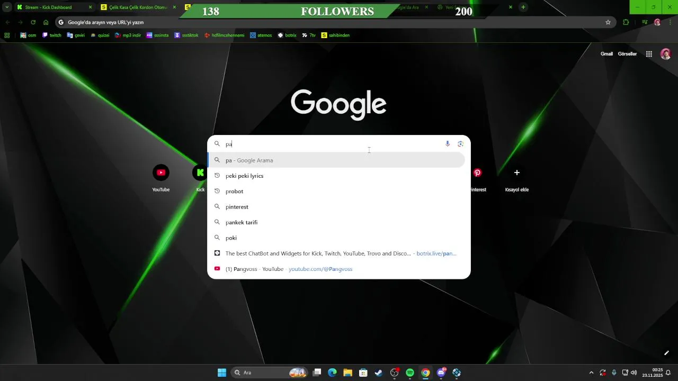The width and height of the screenshot is (678, 381).
Task: Open the sahibinden bookmark
Action: [x=335, y=35]
